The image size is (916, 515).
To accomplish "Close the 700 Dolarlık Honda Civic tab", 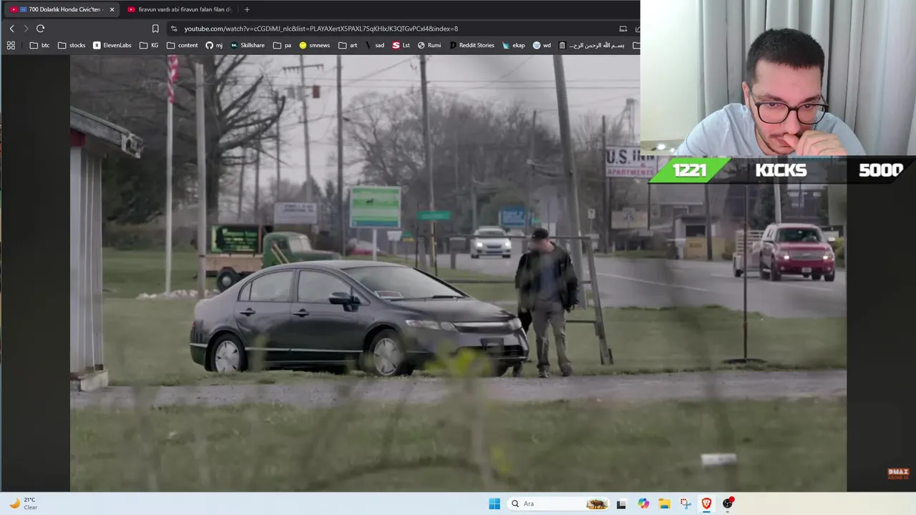I will click(112, 9).
